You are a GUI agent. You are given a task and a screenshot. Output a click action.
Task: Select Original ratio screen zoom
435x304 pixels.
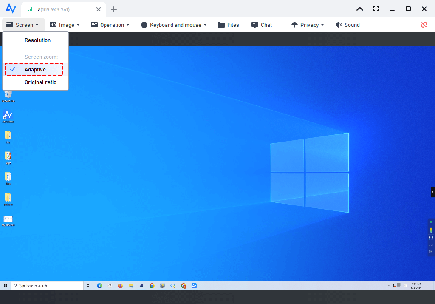(x=40, y=82)
